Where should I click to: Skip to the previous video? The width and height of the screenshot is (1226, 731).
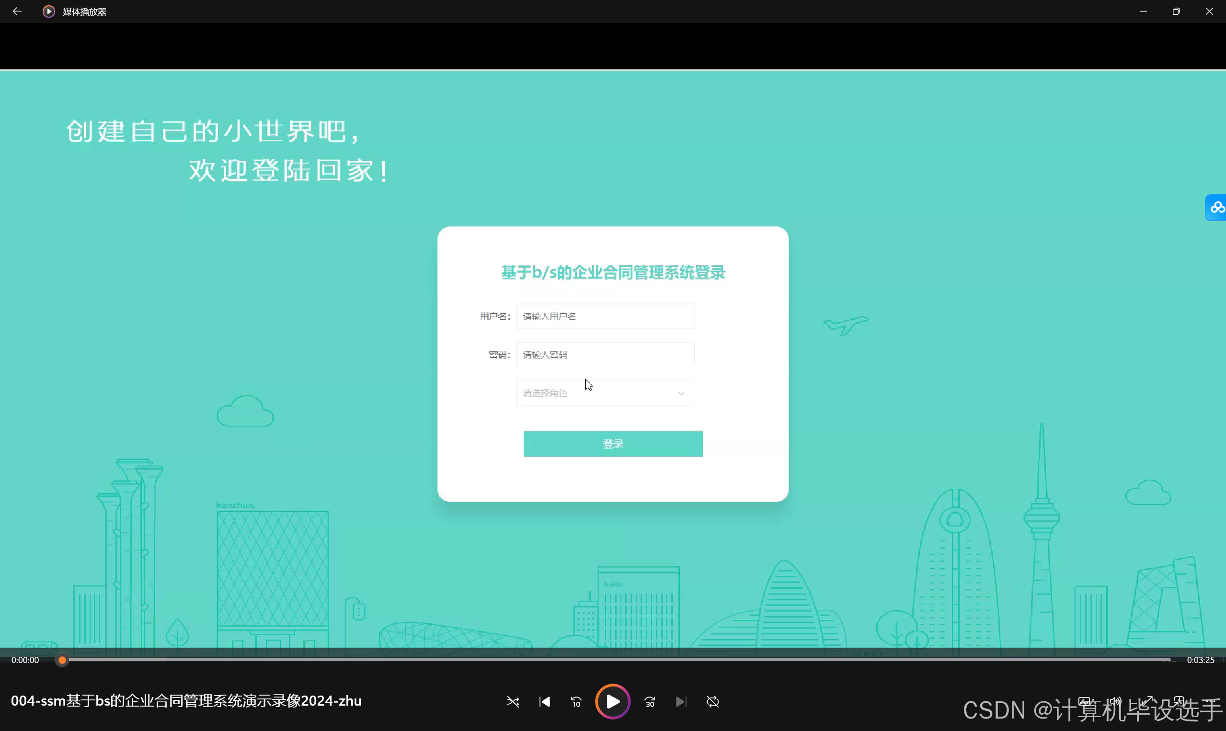(x=545, y=702)
